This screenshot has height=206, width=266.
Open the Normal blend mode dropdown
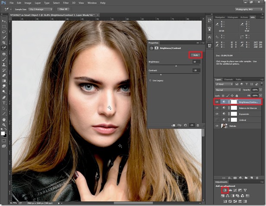click(228, 90)
